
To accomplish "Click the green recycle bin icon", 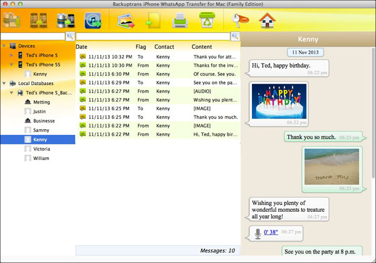I will pos(207,21).
